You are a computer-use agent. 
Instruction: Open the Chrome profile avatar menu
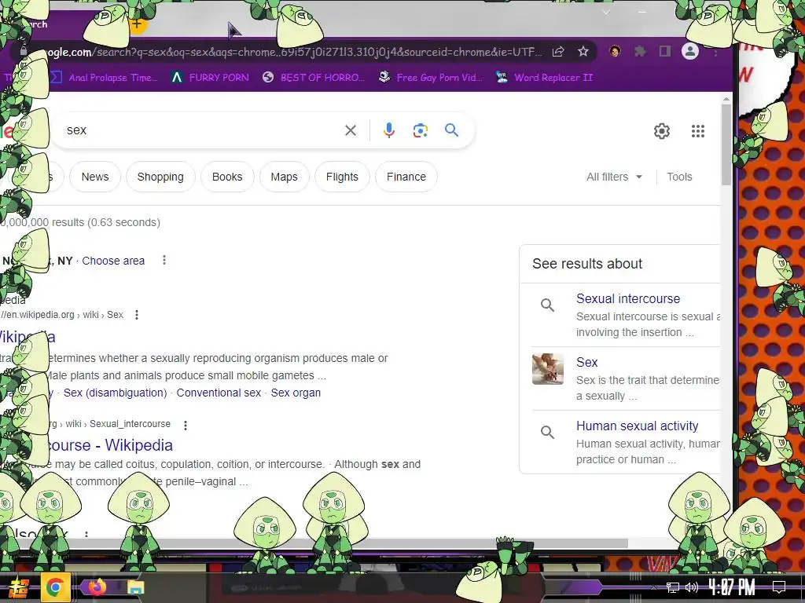tap(690, 51)
